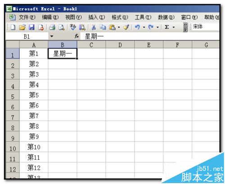Click the Save floppy disk icon
This screenshot has width=225, height=184.
coord(31,27)
